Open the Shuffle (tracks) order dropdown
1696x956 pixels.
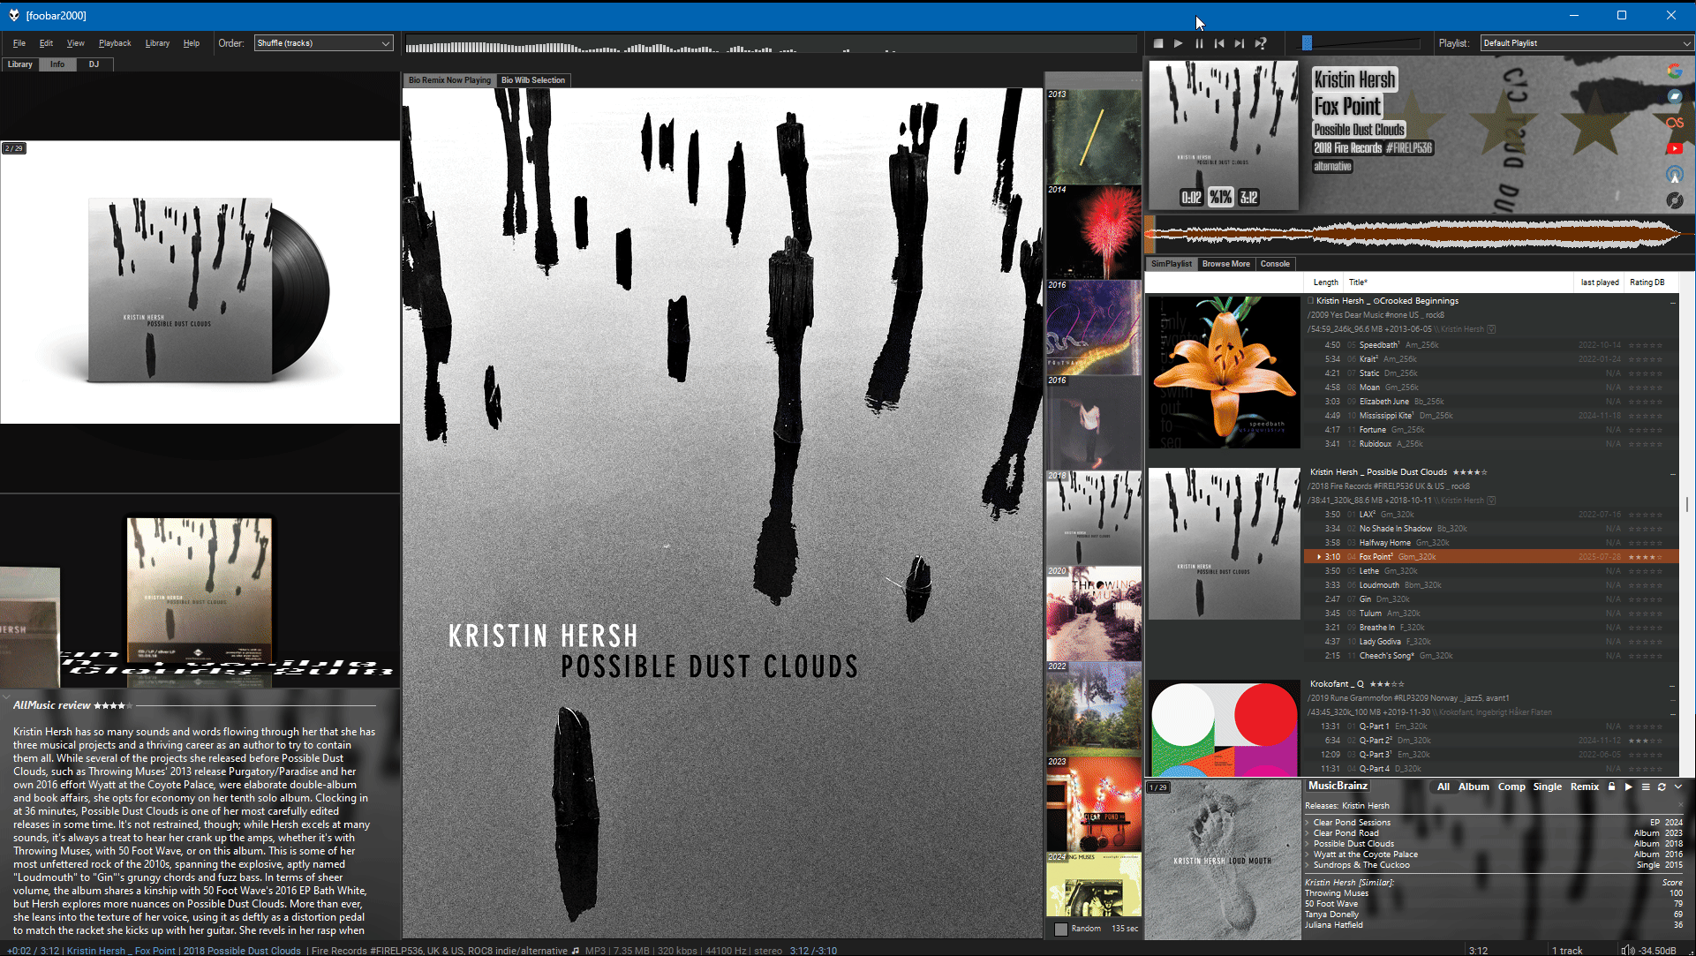323,42
